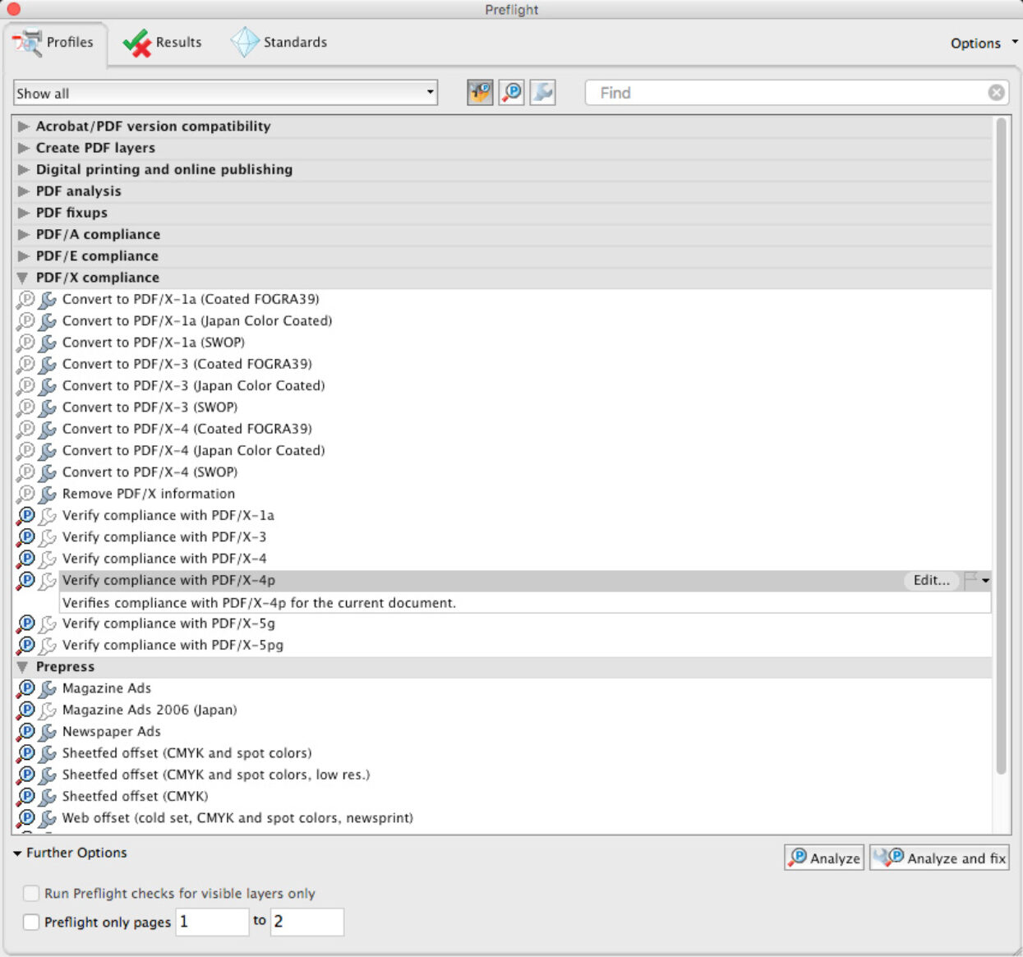This screenshot has height=957, width=1023.
Task: Switch to the Results tab
Action: (163, 43)
